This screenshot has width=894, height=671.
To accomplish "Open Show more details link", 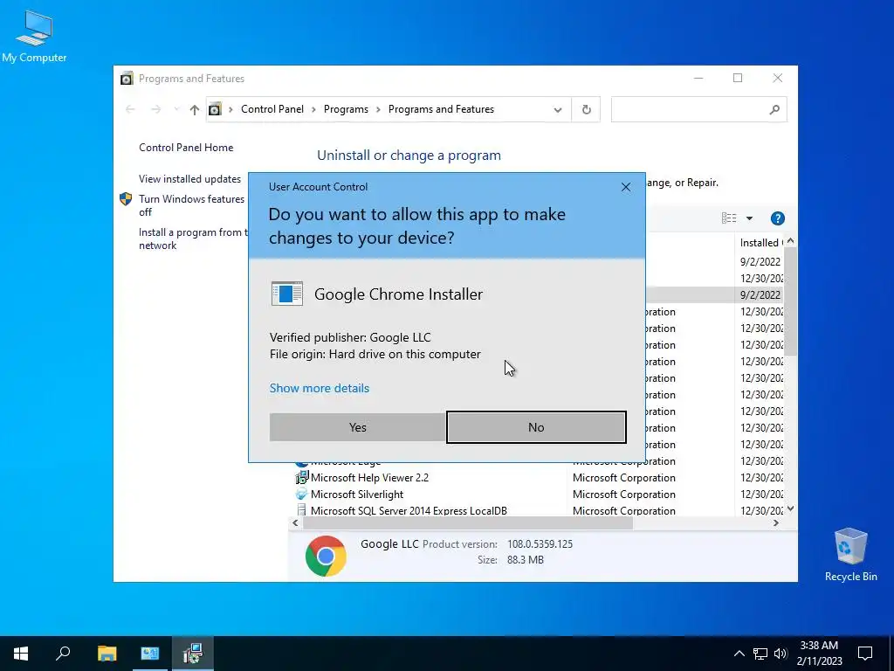I will pyautogui.click(x=320, y=388).
